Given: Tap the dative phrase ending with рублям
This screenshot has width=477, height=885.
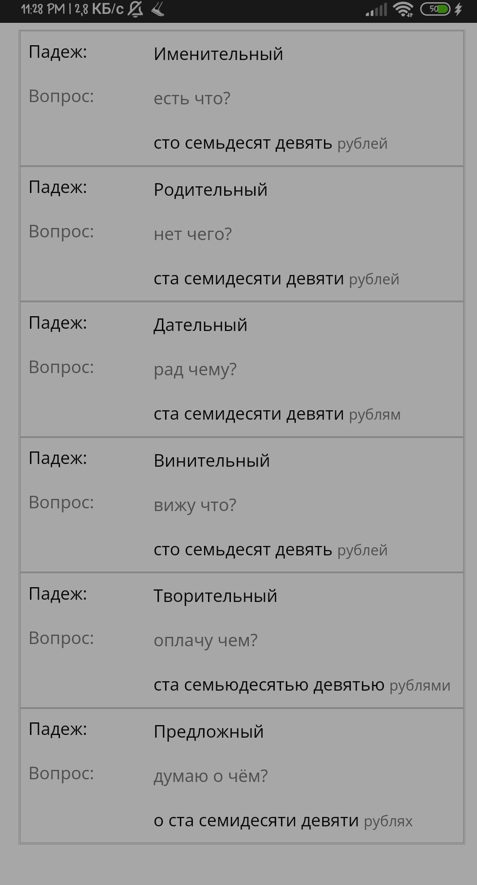Looking at the screenshot, I should pos(277,414).
